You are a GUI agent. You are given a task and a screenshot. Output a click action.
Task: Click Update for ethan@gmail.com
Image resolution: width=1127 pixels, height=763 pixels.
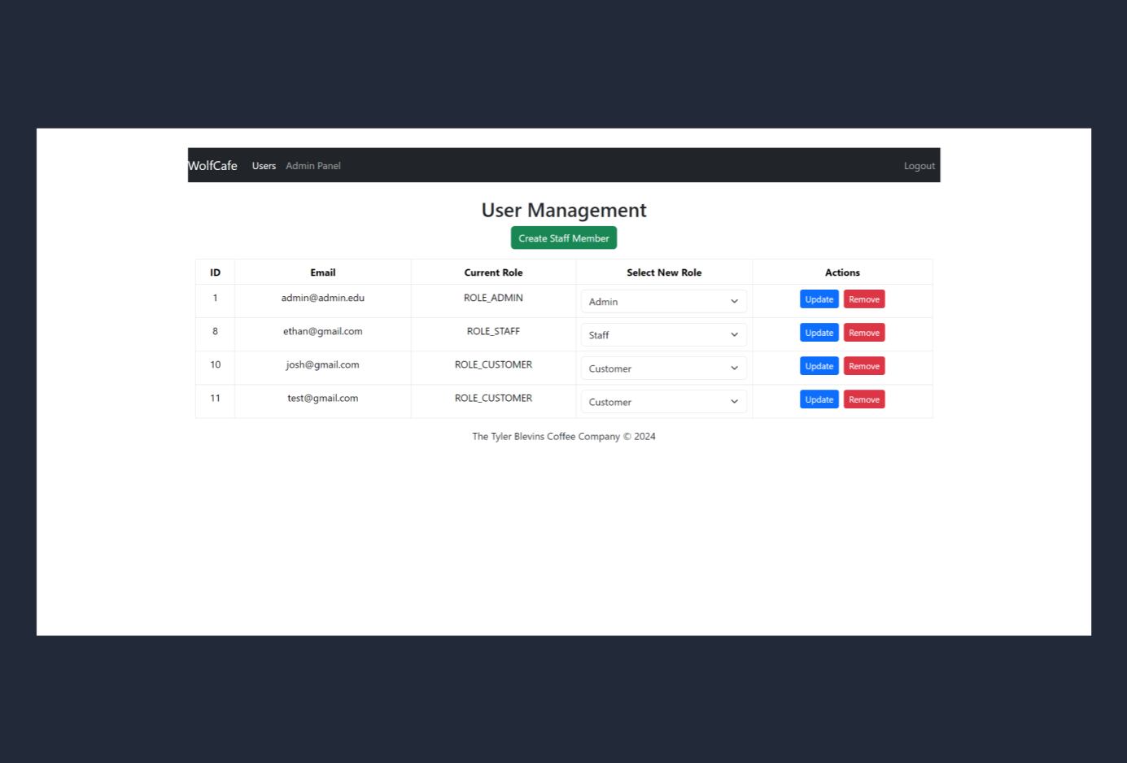click(819, 333)
